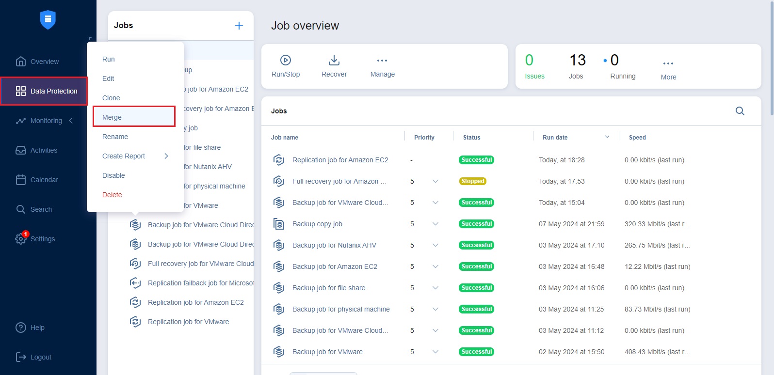Click the Recover download icon

coord(334,60)
